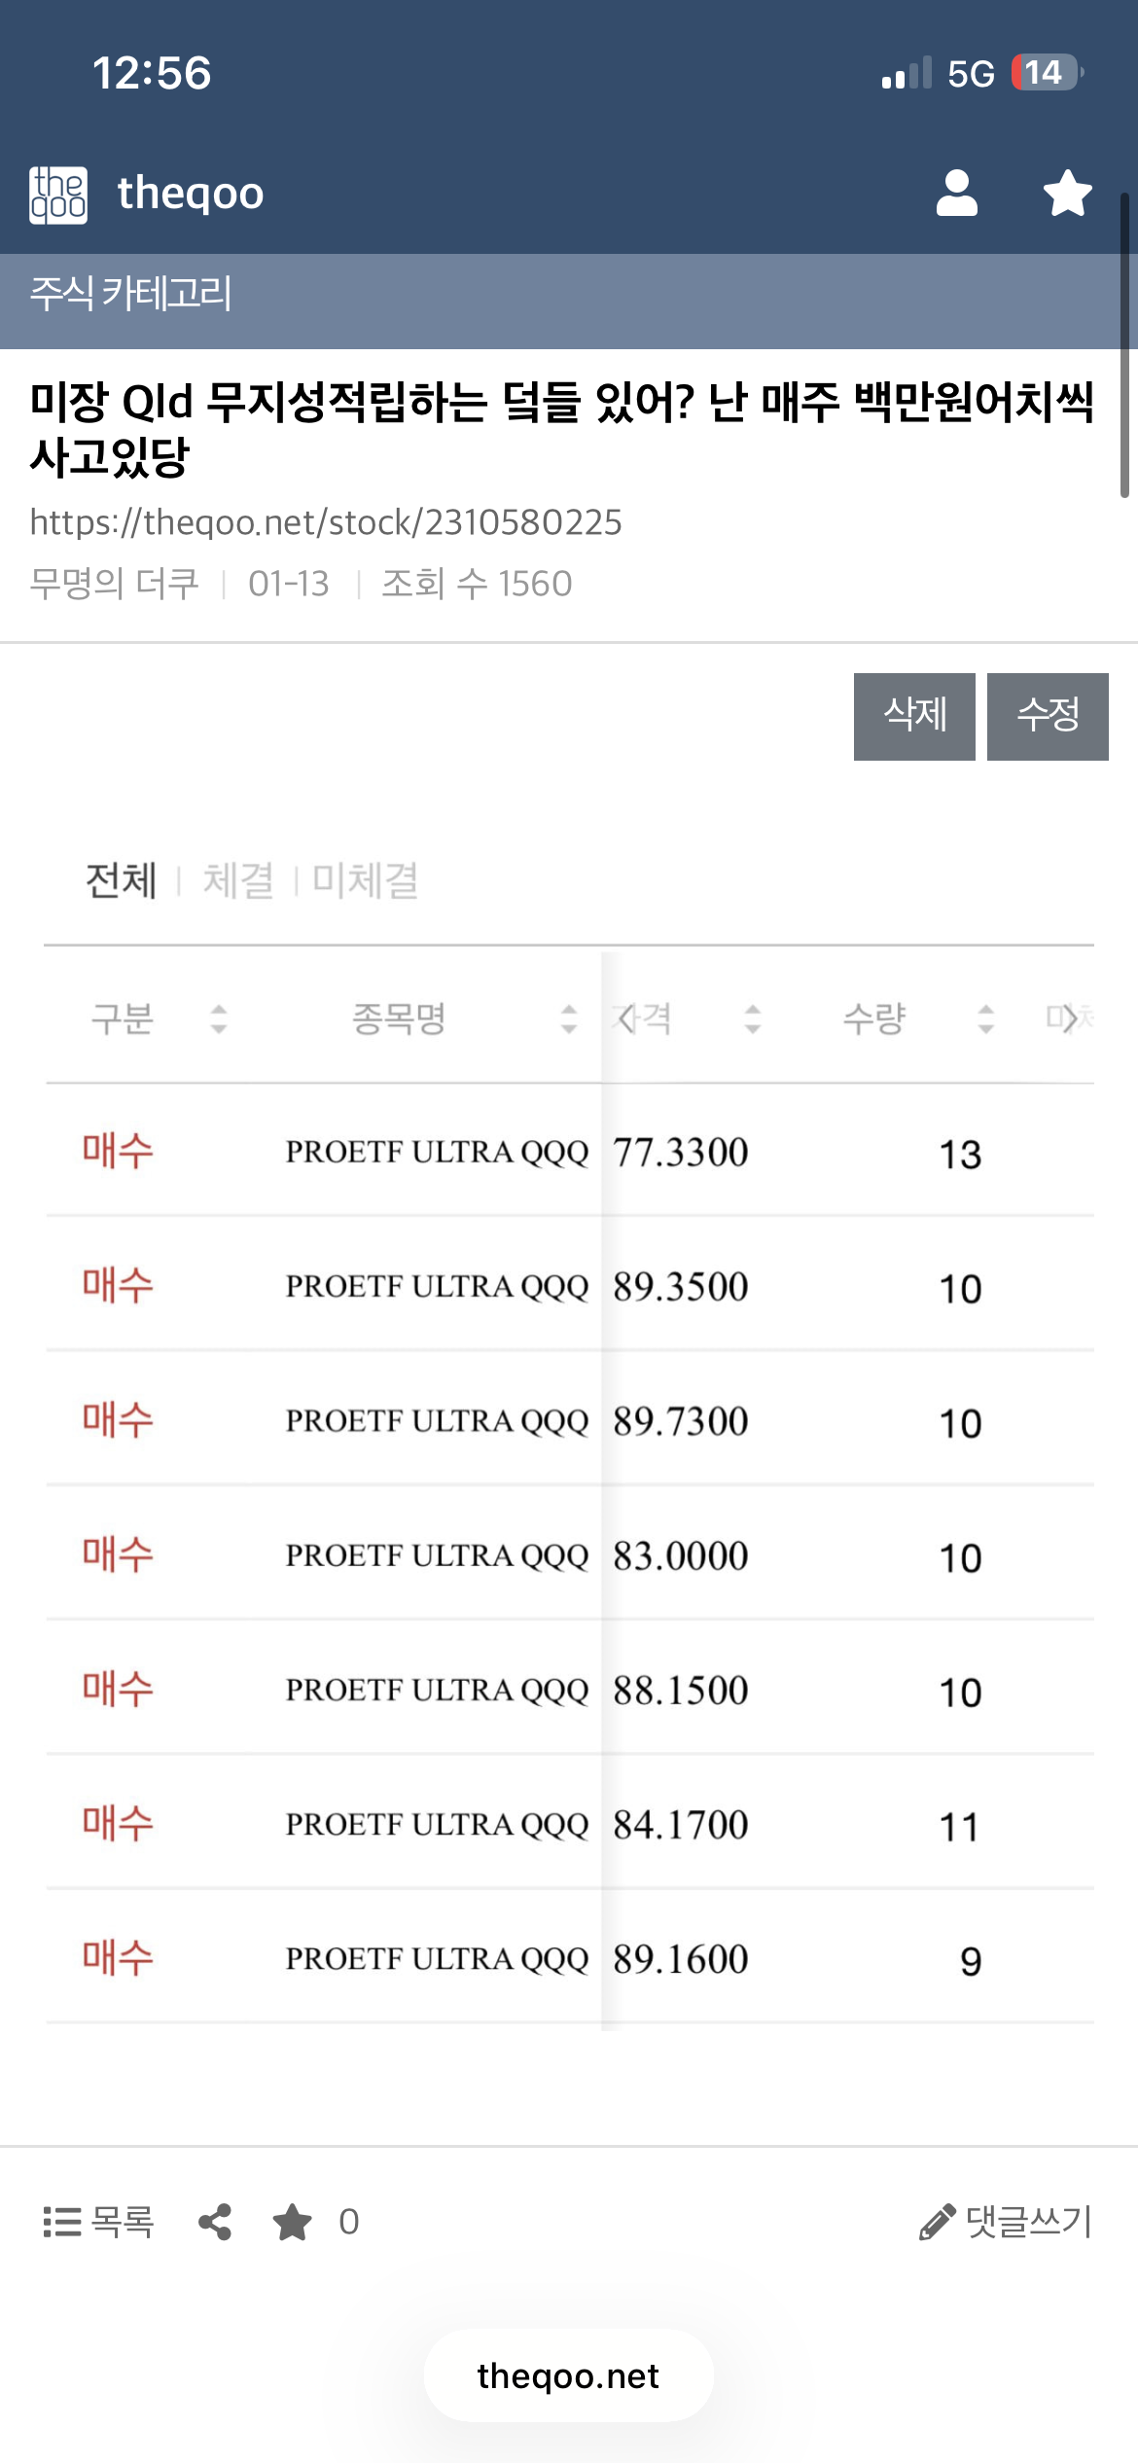The height and width of the screenshot is (2463, 1138).
Task: Select the 전체 filter tab
Action: click(x=121, y=880)
